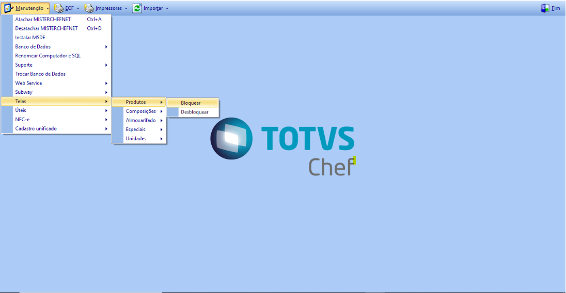This screenshot has height=293, width=566.
Task: Choose Instalar MSDE
Action: point(56,38)
